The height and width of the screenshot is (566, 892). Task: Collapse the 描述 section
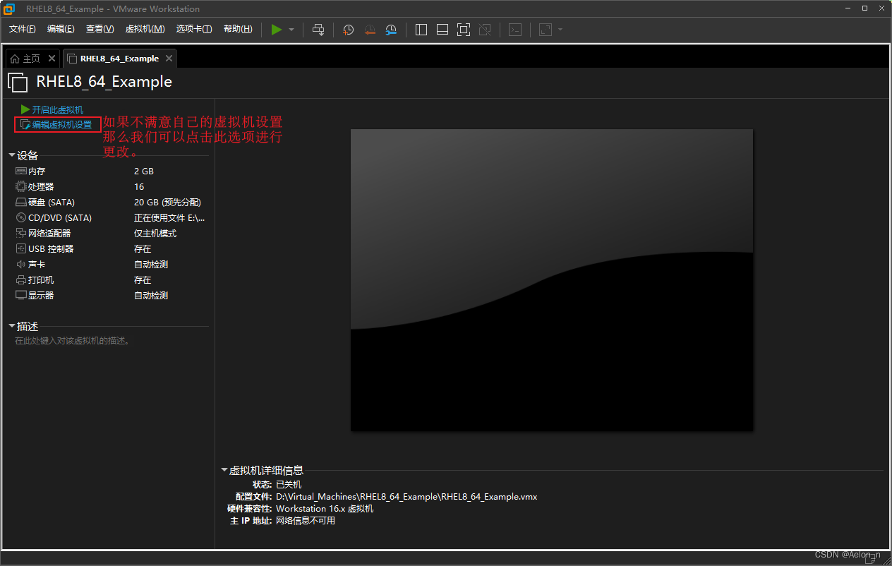[12, 326]
